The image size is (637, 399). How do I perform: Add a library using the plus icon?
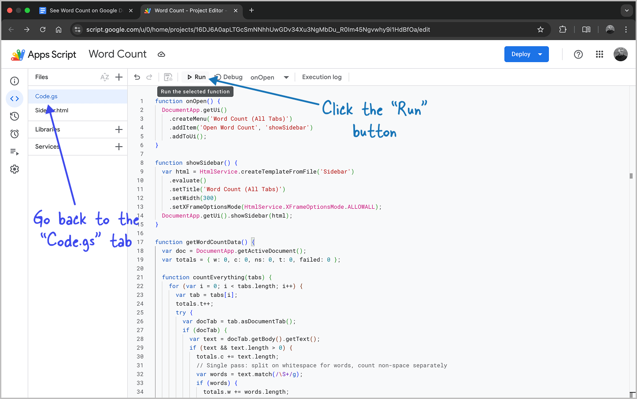[x=119, y=129]
